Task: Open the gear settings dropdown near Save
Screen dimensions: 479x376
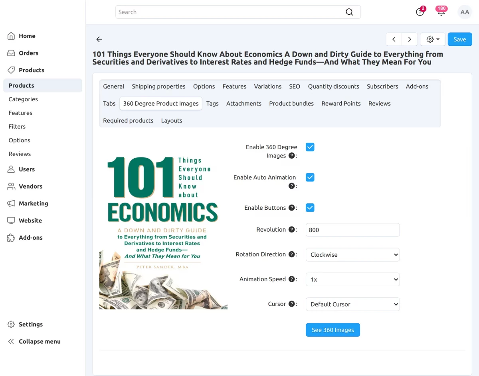Action: tap(433, 39)
